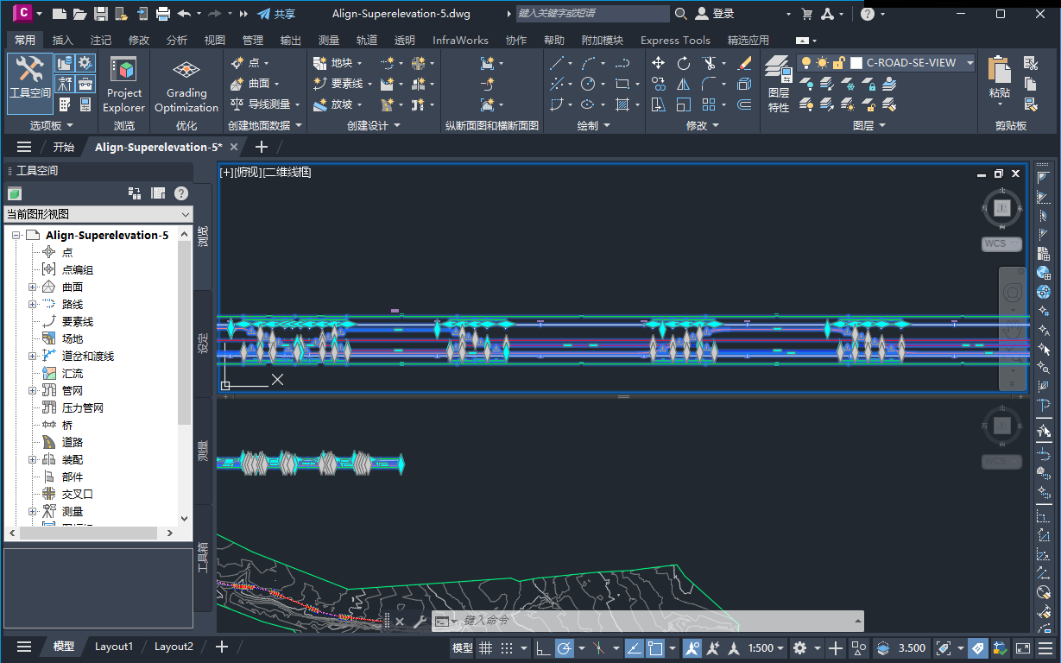
Task: Toggle the grid display on the status bar
Action: (485, 647)
